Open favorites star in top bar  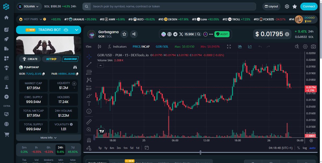coord(295,6)
